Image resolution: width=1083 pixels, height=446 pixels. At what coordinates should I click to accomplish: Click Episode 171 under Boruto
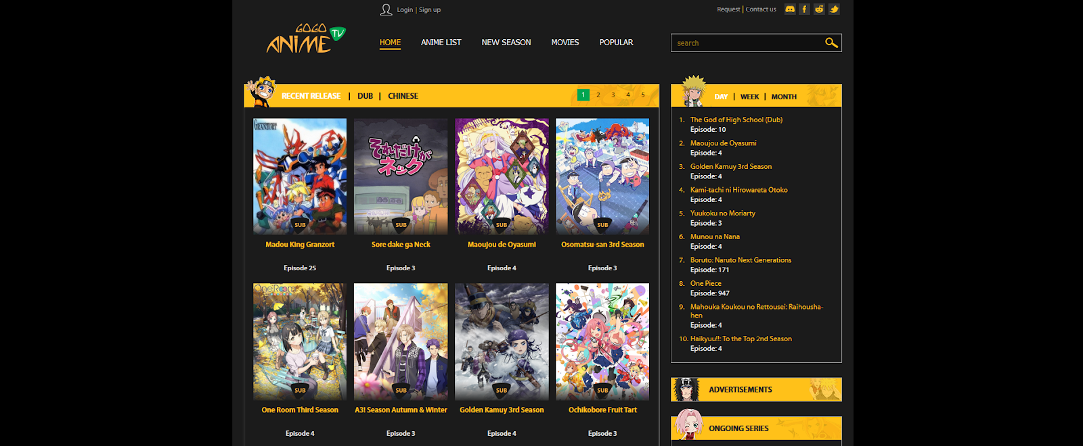(709, 270)
